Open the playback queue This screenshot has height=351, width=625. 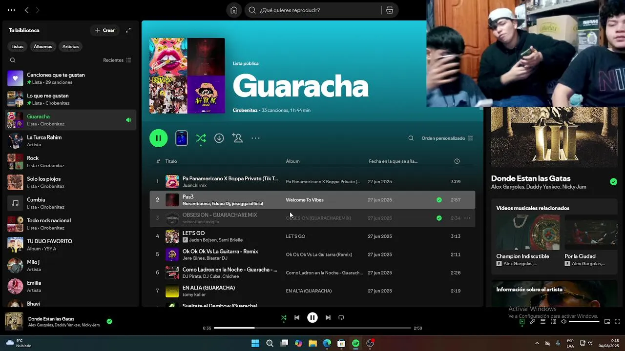[543, 322]
